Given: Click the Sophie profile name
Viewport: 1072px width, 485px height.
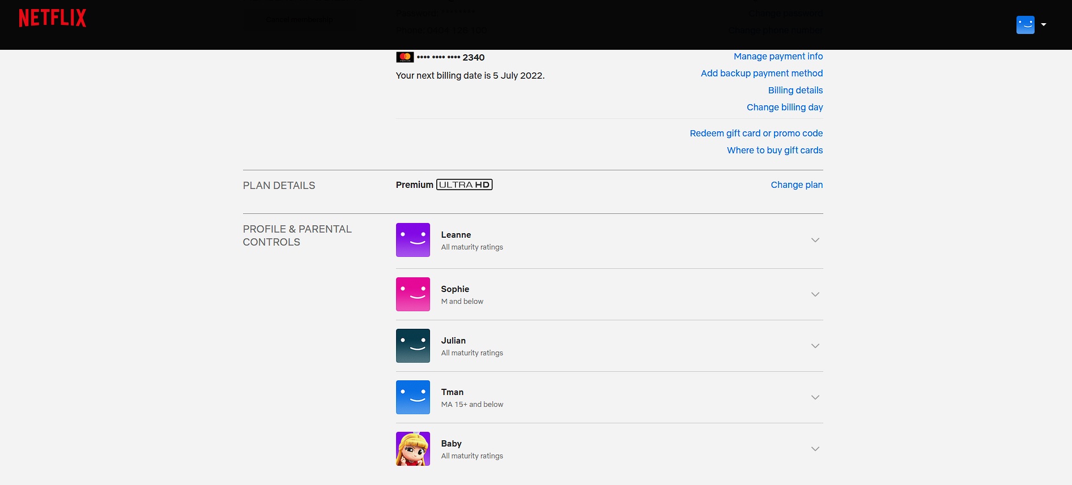Looking at the screenshot, I should (x=455, y=289).
